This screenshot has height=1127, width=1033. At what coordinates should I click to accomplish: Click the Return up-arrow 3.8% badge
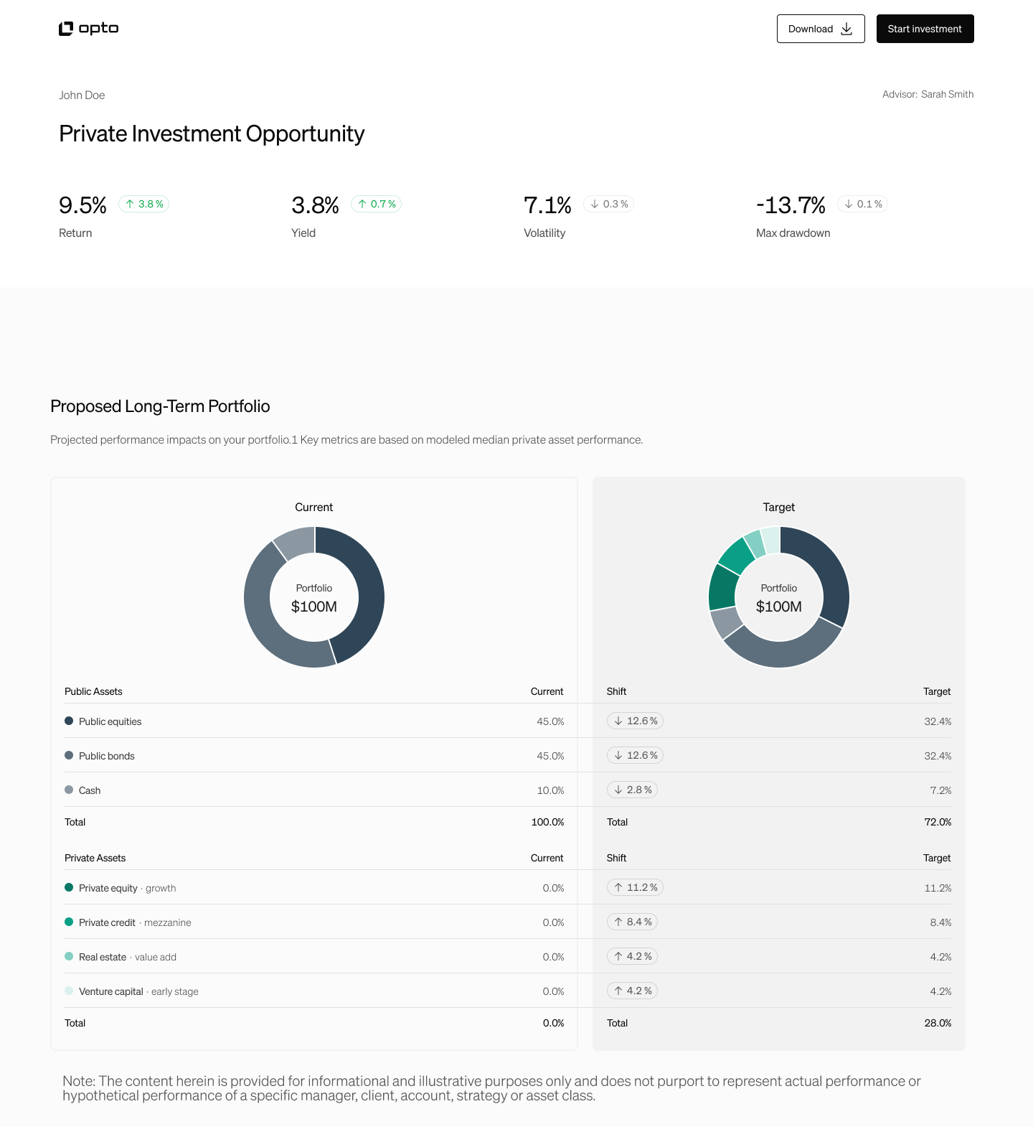143,204
